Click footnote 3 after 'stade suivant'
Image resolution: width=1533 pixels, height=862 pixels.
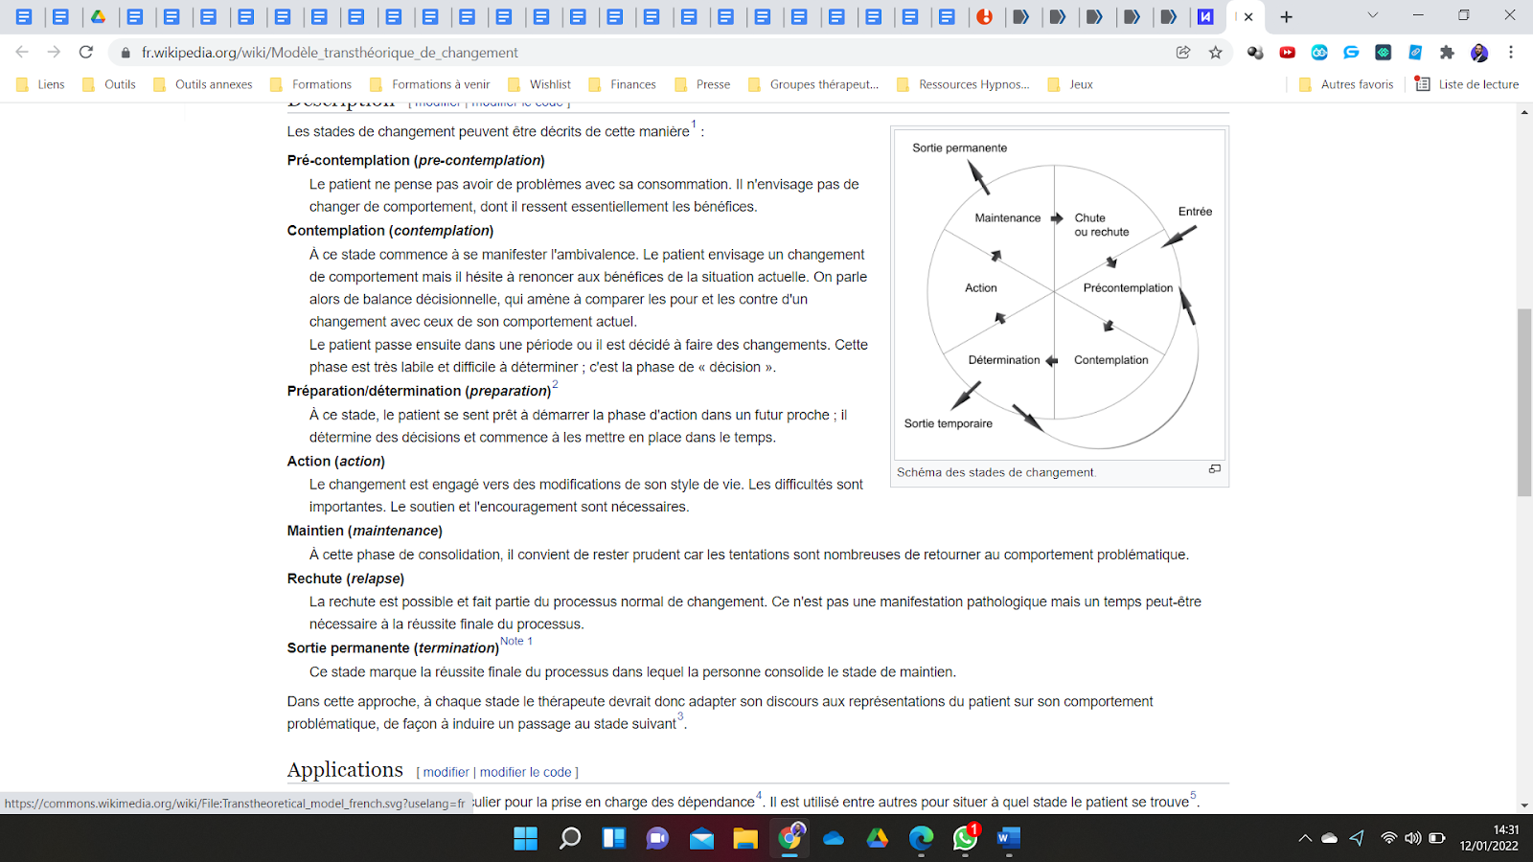[680, 716]
